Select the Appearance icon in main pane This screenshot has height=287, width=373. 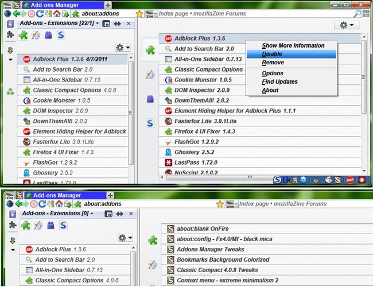(150, 75)
